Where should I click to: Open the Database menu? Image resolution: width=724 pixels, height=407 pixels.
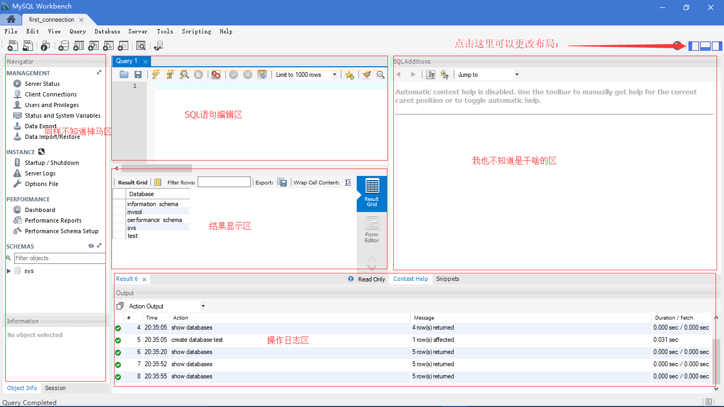pyautogui.click(x=108, y=31)
